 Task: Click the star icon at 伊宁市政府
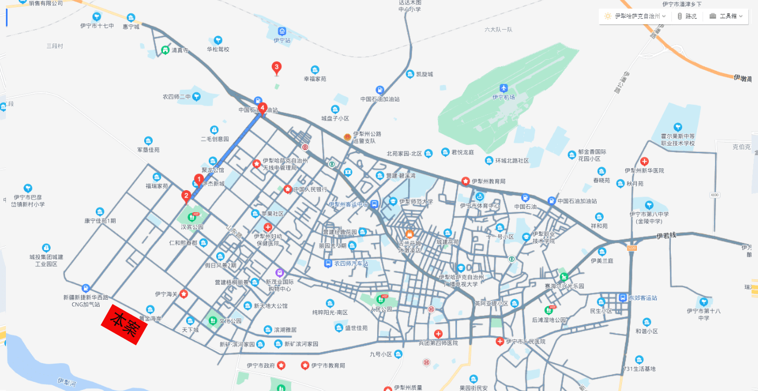[281, 365]
